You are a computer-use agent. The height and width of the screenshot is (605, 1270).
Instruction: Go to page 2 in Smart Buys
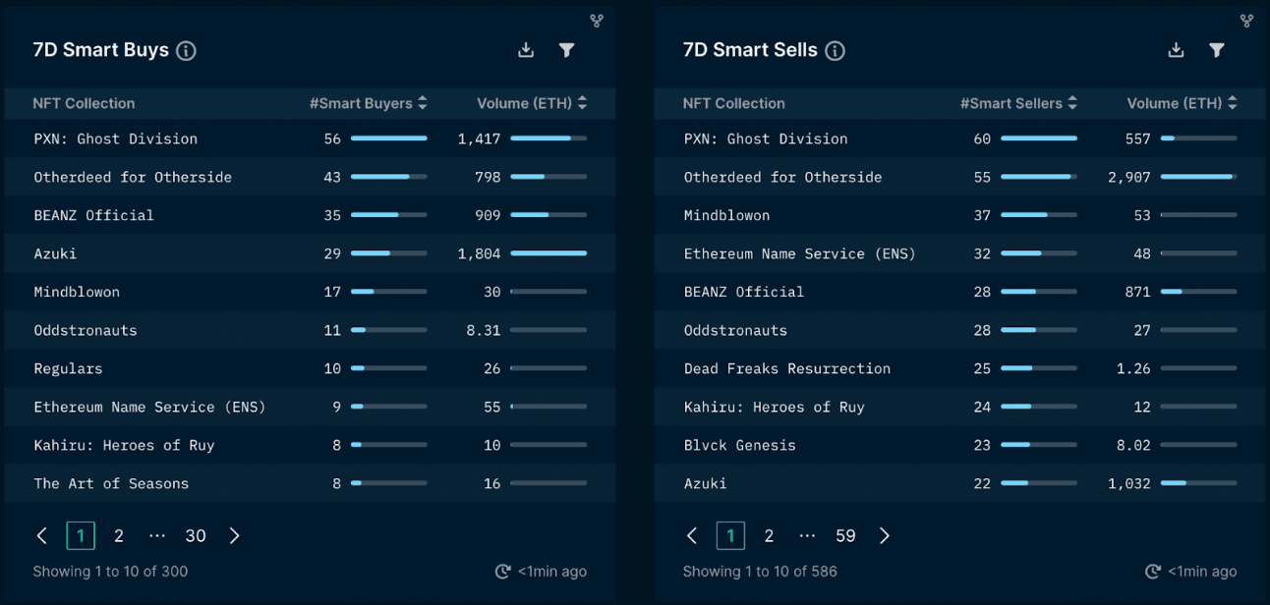[x=119, y=535]
